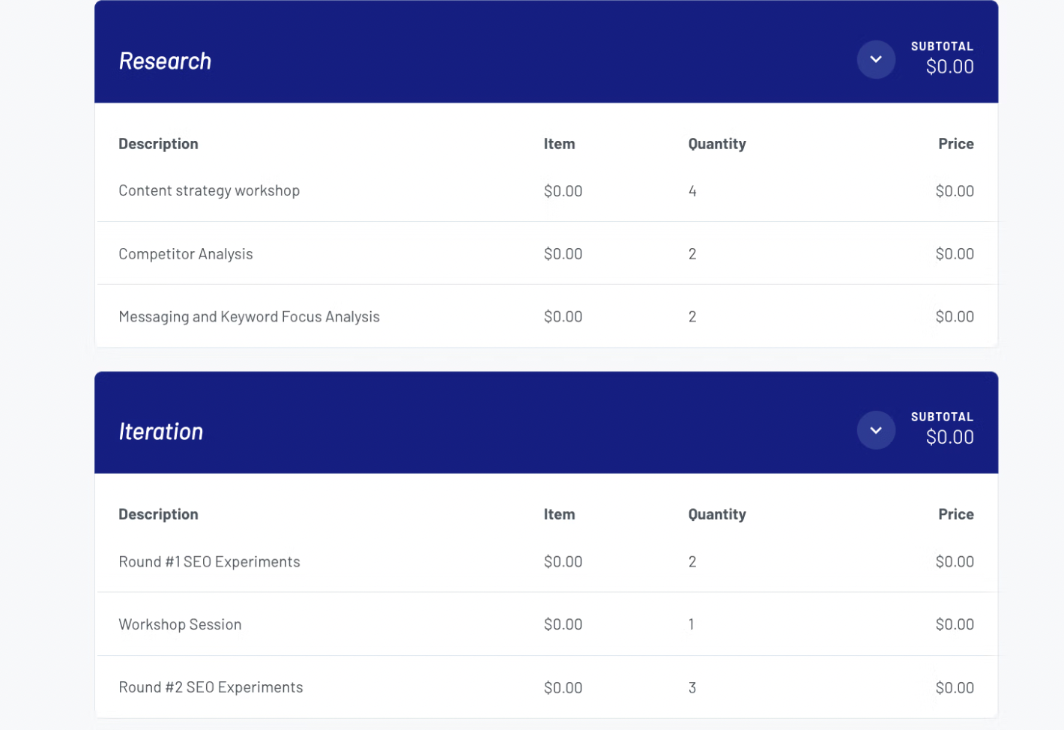Select the Content strategy workshop description
This screenshot has height=730, width=1064.
coord(209,191)
